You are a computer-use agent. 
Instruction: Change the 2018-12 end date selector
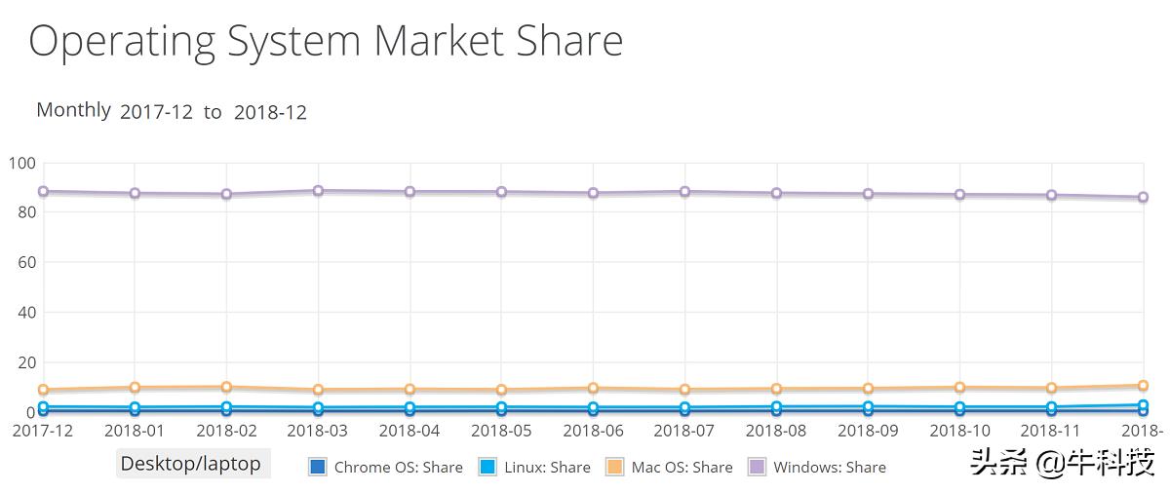pos(270,112)
